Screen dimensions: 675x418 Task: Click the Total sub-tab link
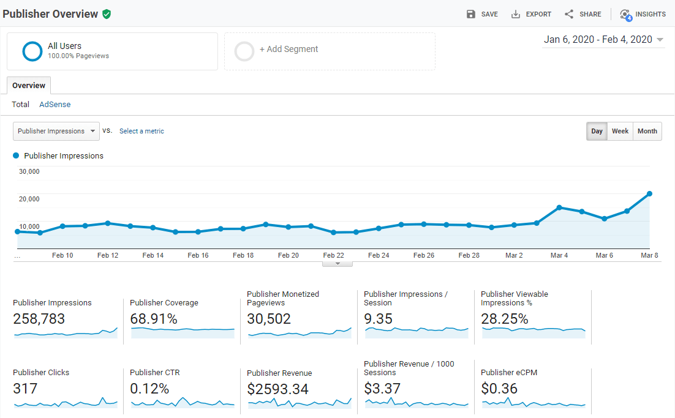point(21,105)
